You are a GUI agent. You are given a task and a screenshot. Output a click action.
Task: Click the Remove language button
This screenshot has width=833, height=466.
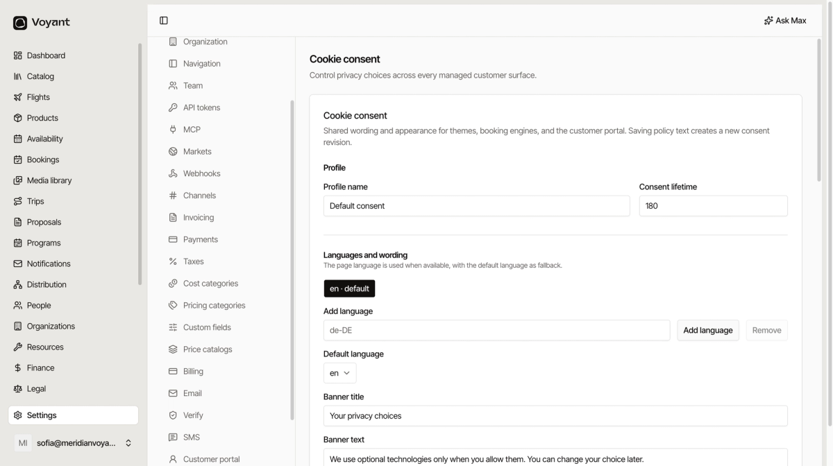[766, 330]
